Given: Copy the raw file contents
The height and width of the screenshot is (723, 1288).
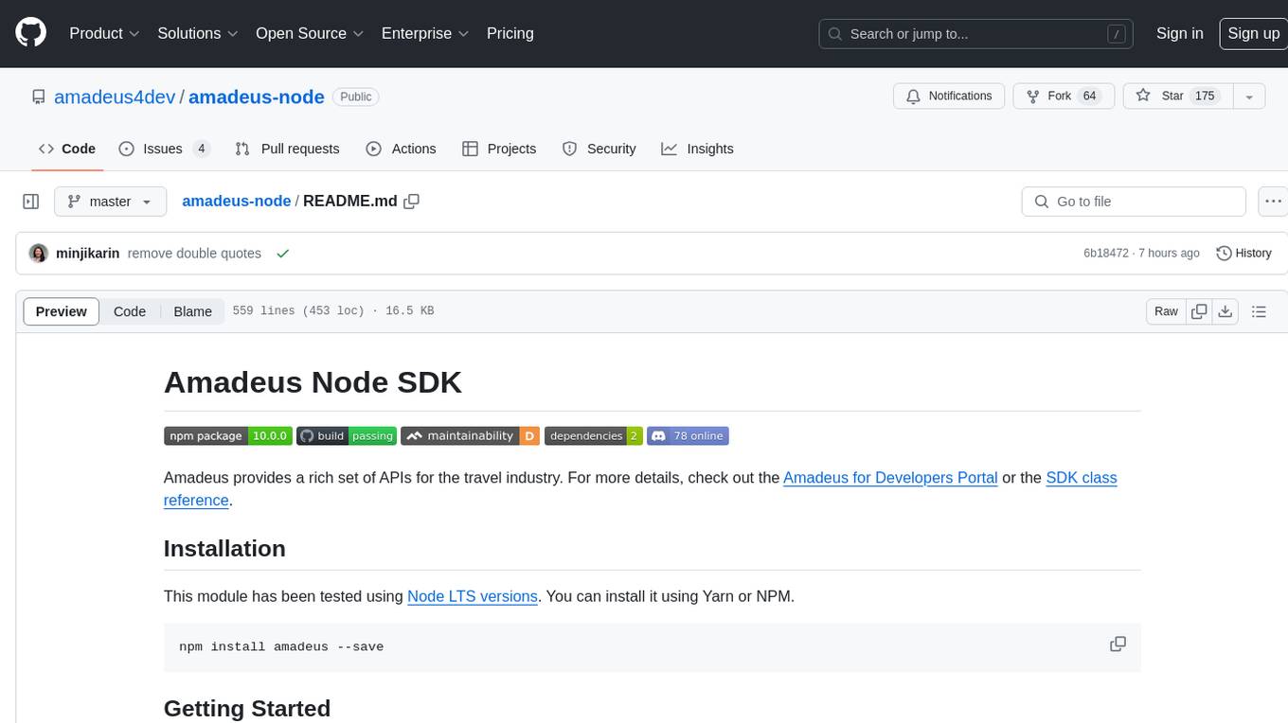Looking at the screenshot, I should click(1199, 311).
